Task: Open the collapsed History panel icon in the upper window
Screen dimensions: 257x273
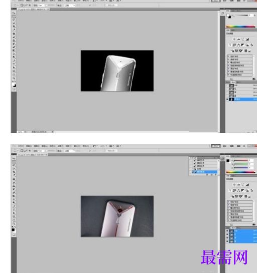Action: (x=222, y=14)
